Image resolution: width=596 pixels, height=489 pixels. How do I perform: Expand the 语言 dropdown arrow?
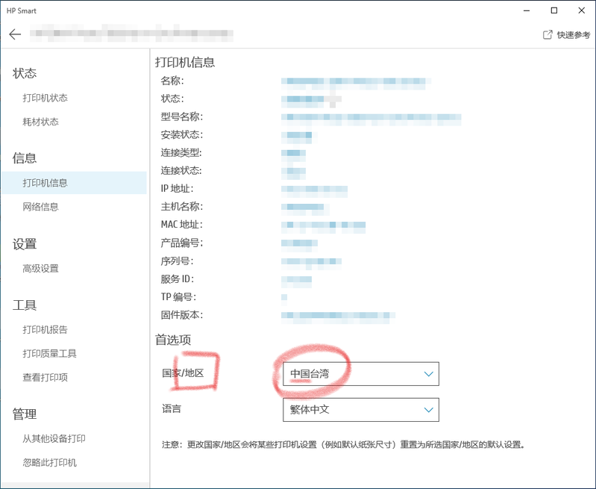coord(428,409)
